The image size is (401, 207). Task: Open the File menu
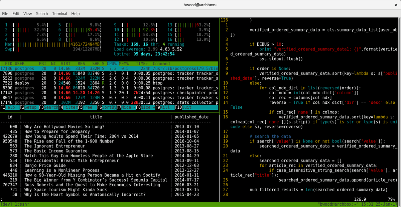click(x=5, y=14)
